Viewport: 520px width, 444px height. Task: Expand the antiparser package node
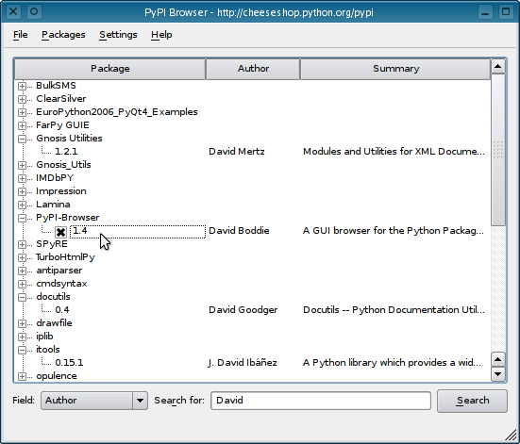(x=22, y=271)
